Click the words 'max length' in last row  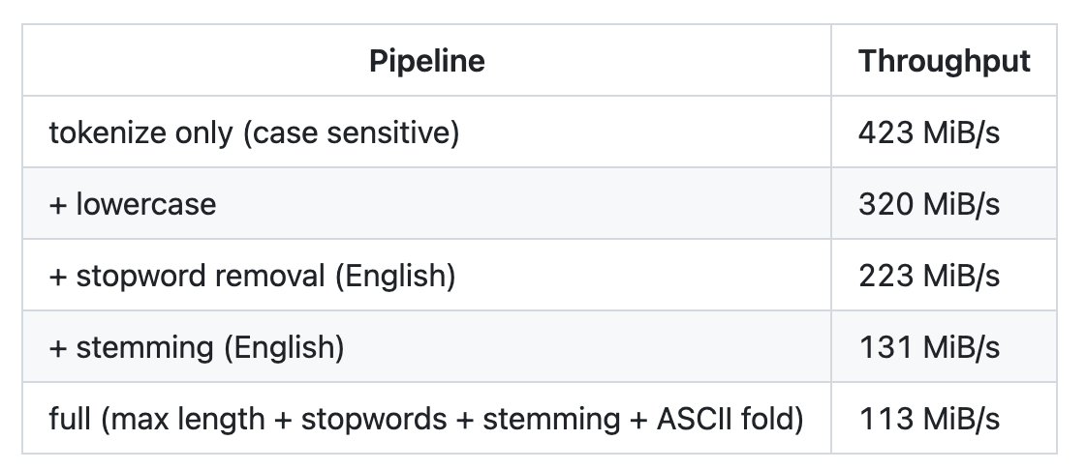pos(183,419)
